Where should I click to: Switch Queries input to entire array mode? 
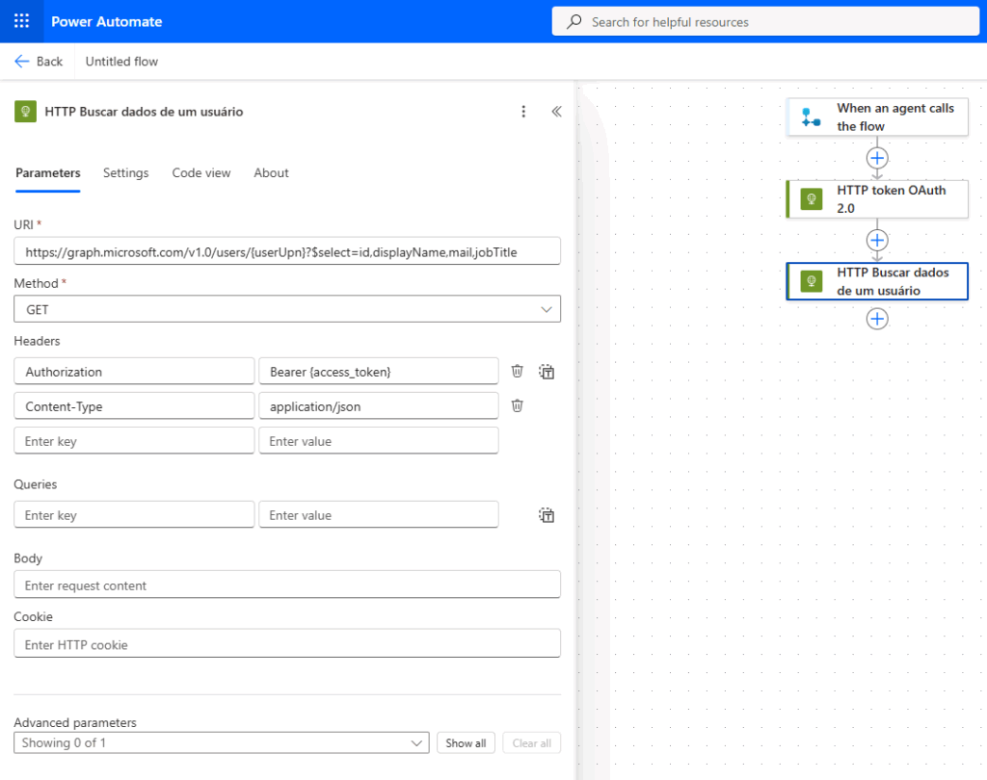[x=547, y=515]
